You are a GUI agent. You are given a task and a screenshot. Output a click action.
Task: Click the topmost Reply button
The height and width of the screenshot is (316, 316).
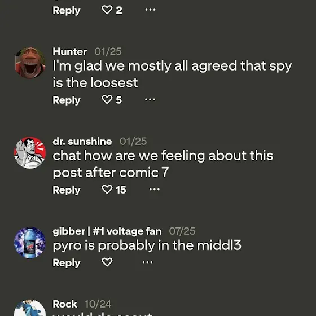[67, 11]
